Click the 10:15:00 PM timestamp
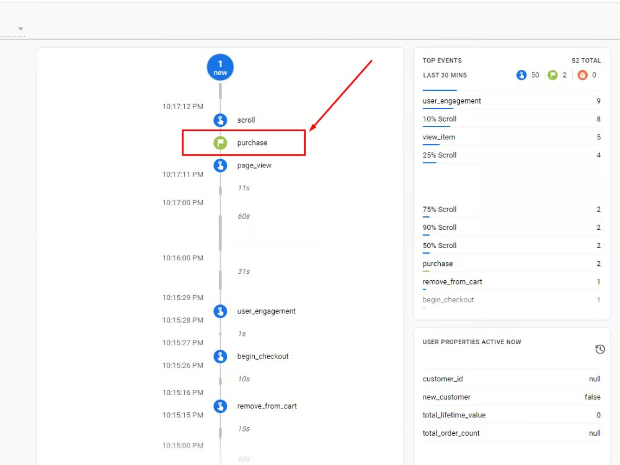The image size is (620, 465). (x=183, y=446)
